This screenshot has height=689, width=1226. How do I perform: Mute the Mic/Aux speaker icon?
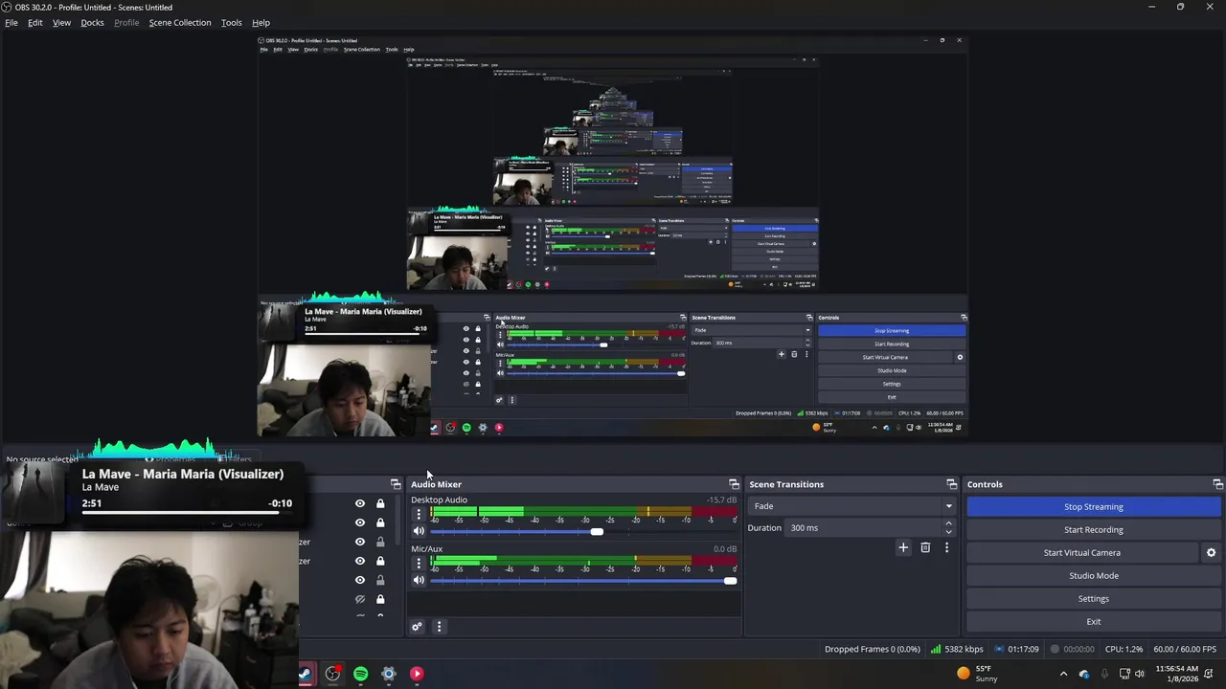click(x=419, y=580)
